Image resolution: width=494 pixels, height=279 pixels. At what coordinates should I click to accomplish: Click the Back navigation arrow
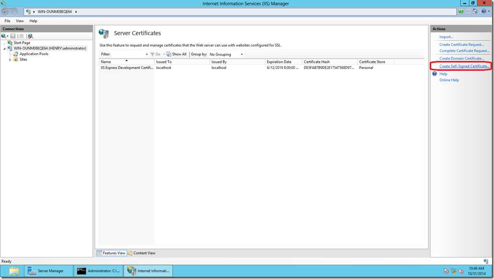5,12
